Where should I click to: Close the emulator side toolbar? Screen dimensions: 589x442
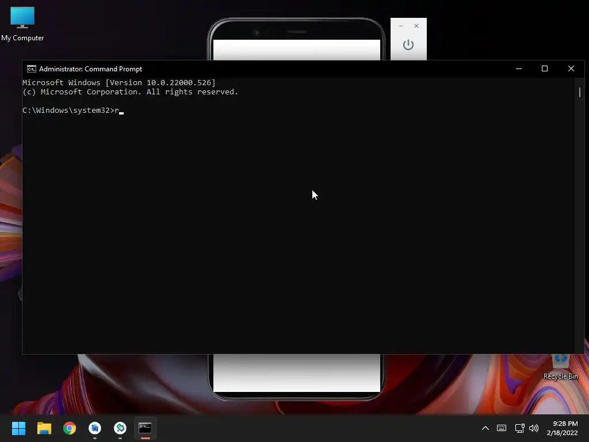(x=416, y=26)
